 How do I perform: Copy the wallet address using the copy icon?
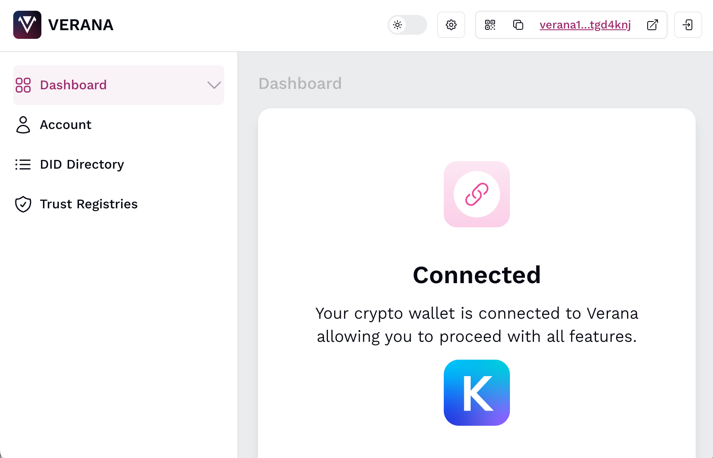point(518,25)
